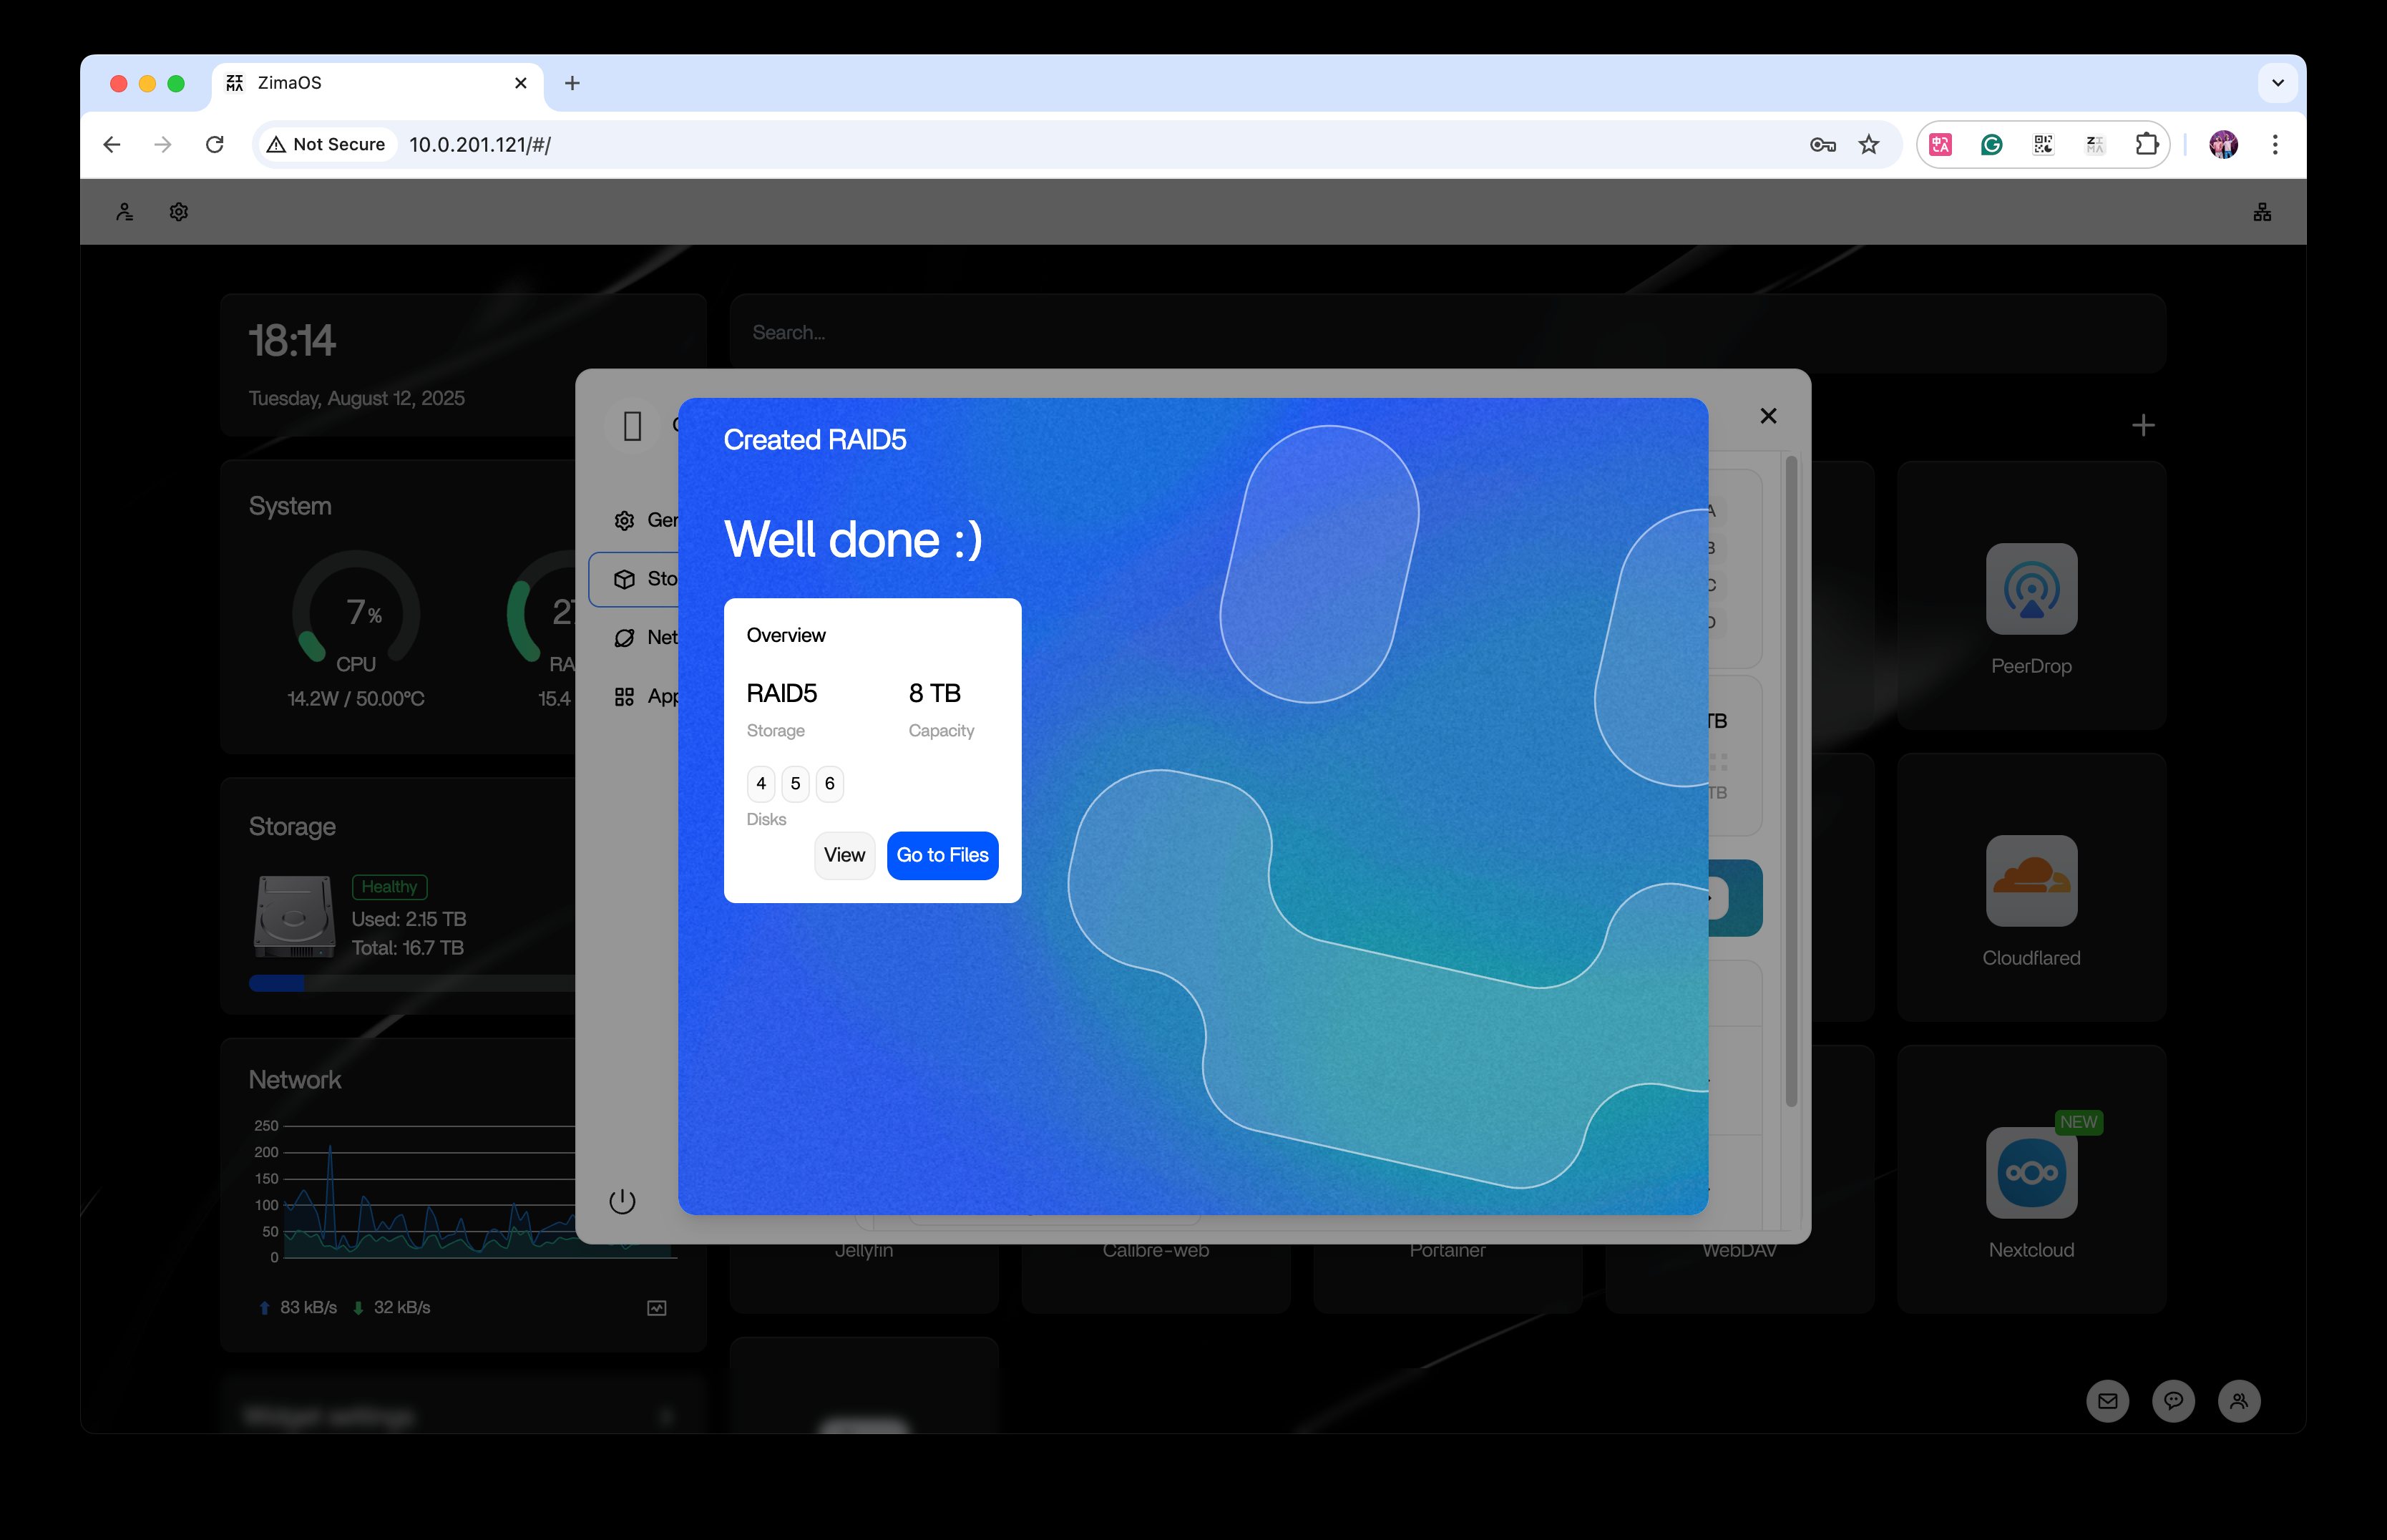
Task: Click the Zima extension icon in toolbar
Action: [2095, 145]
